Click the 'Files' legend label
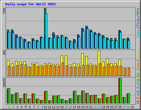The width and height of the screenshot is (141, 110). click(x=138, y=22)
